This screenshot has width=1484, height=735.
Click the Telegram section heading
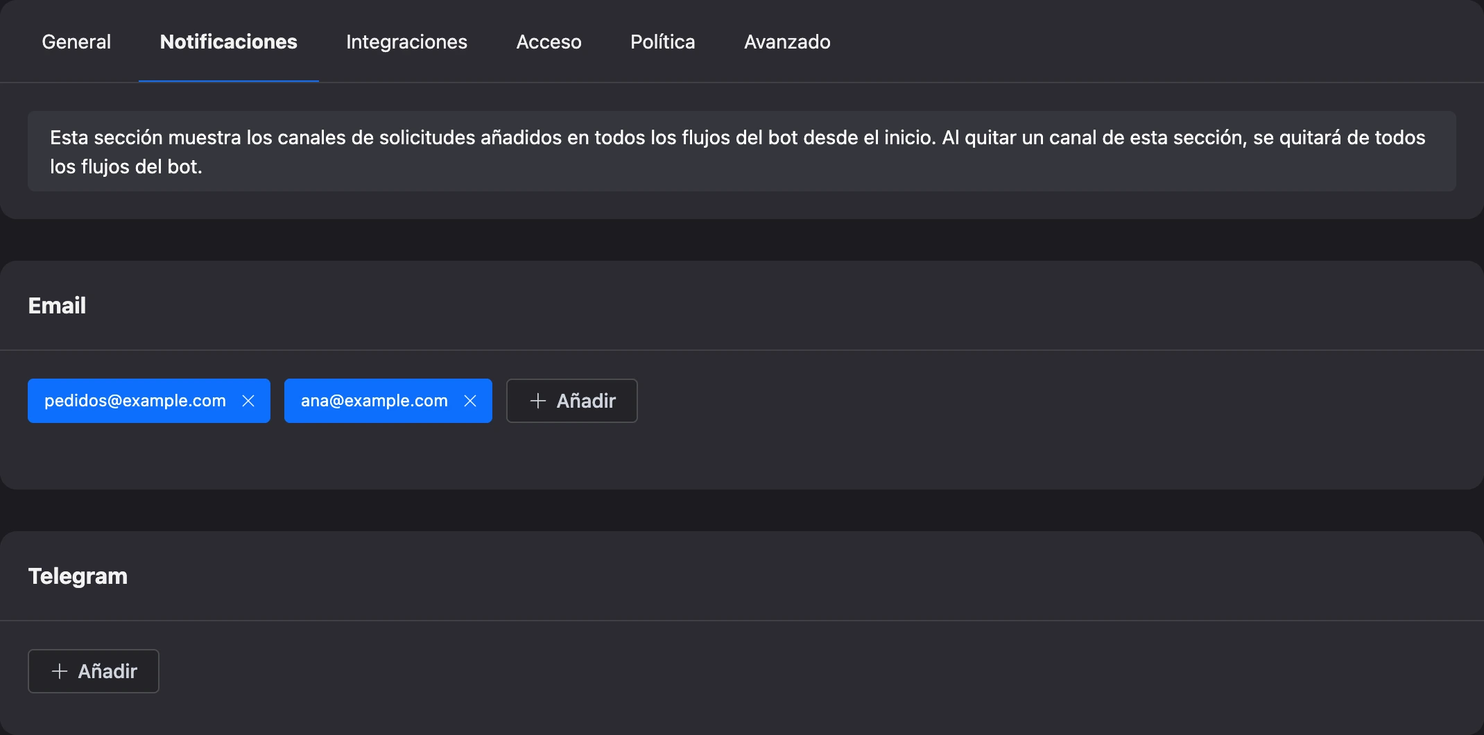pyautogui.click(x=78, y=576)
